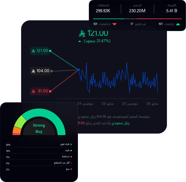The image size is (186, 182).
Task: Click the شراء 19% rating row
Action: (x=39, y=151)
